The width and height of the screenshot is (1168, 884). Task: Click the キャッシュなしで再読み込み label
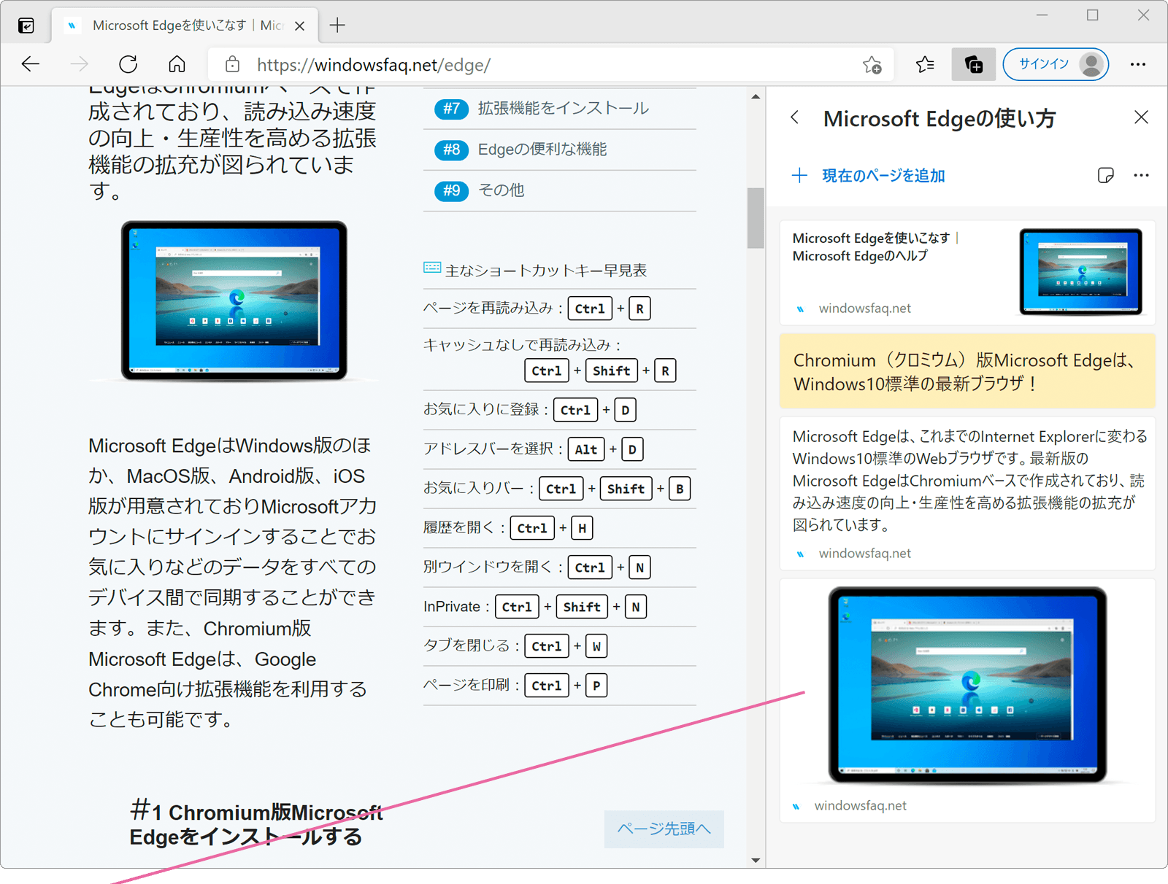point(517,345)
